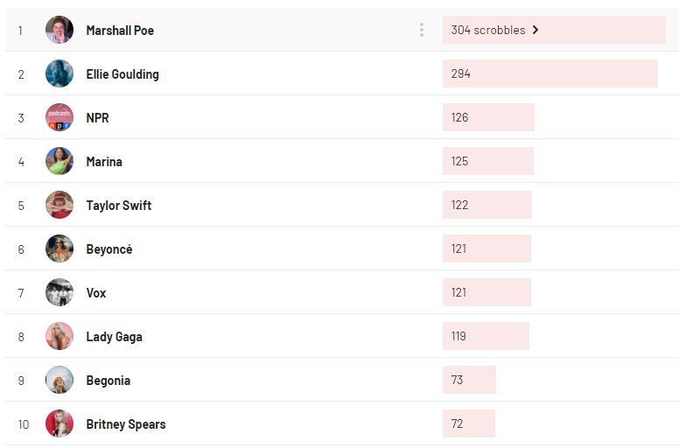Click the Begonia artist name
Image resolution: width=686 pixels, height=448 pixels.
click(x=108, y=381)
